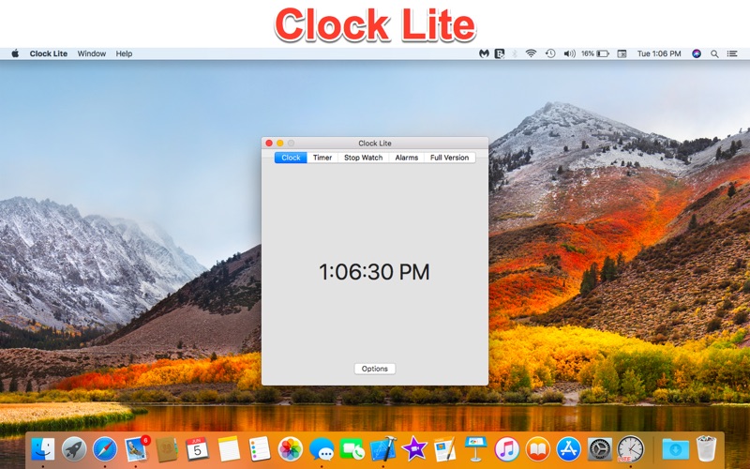Viewport: 750px width, 469px height.
Task: Click the Malwarebytes menu bar icon
Action: point(484,53)
